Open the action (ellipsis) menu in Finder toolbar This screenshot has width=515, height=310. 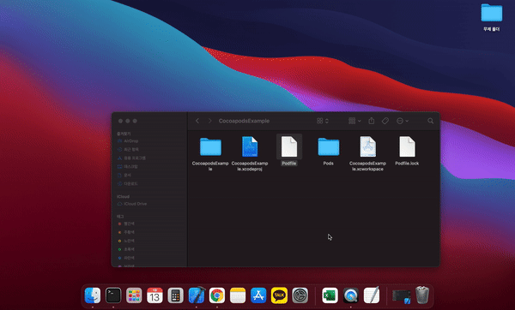pos(403,121)
